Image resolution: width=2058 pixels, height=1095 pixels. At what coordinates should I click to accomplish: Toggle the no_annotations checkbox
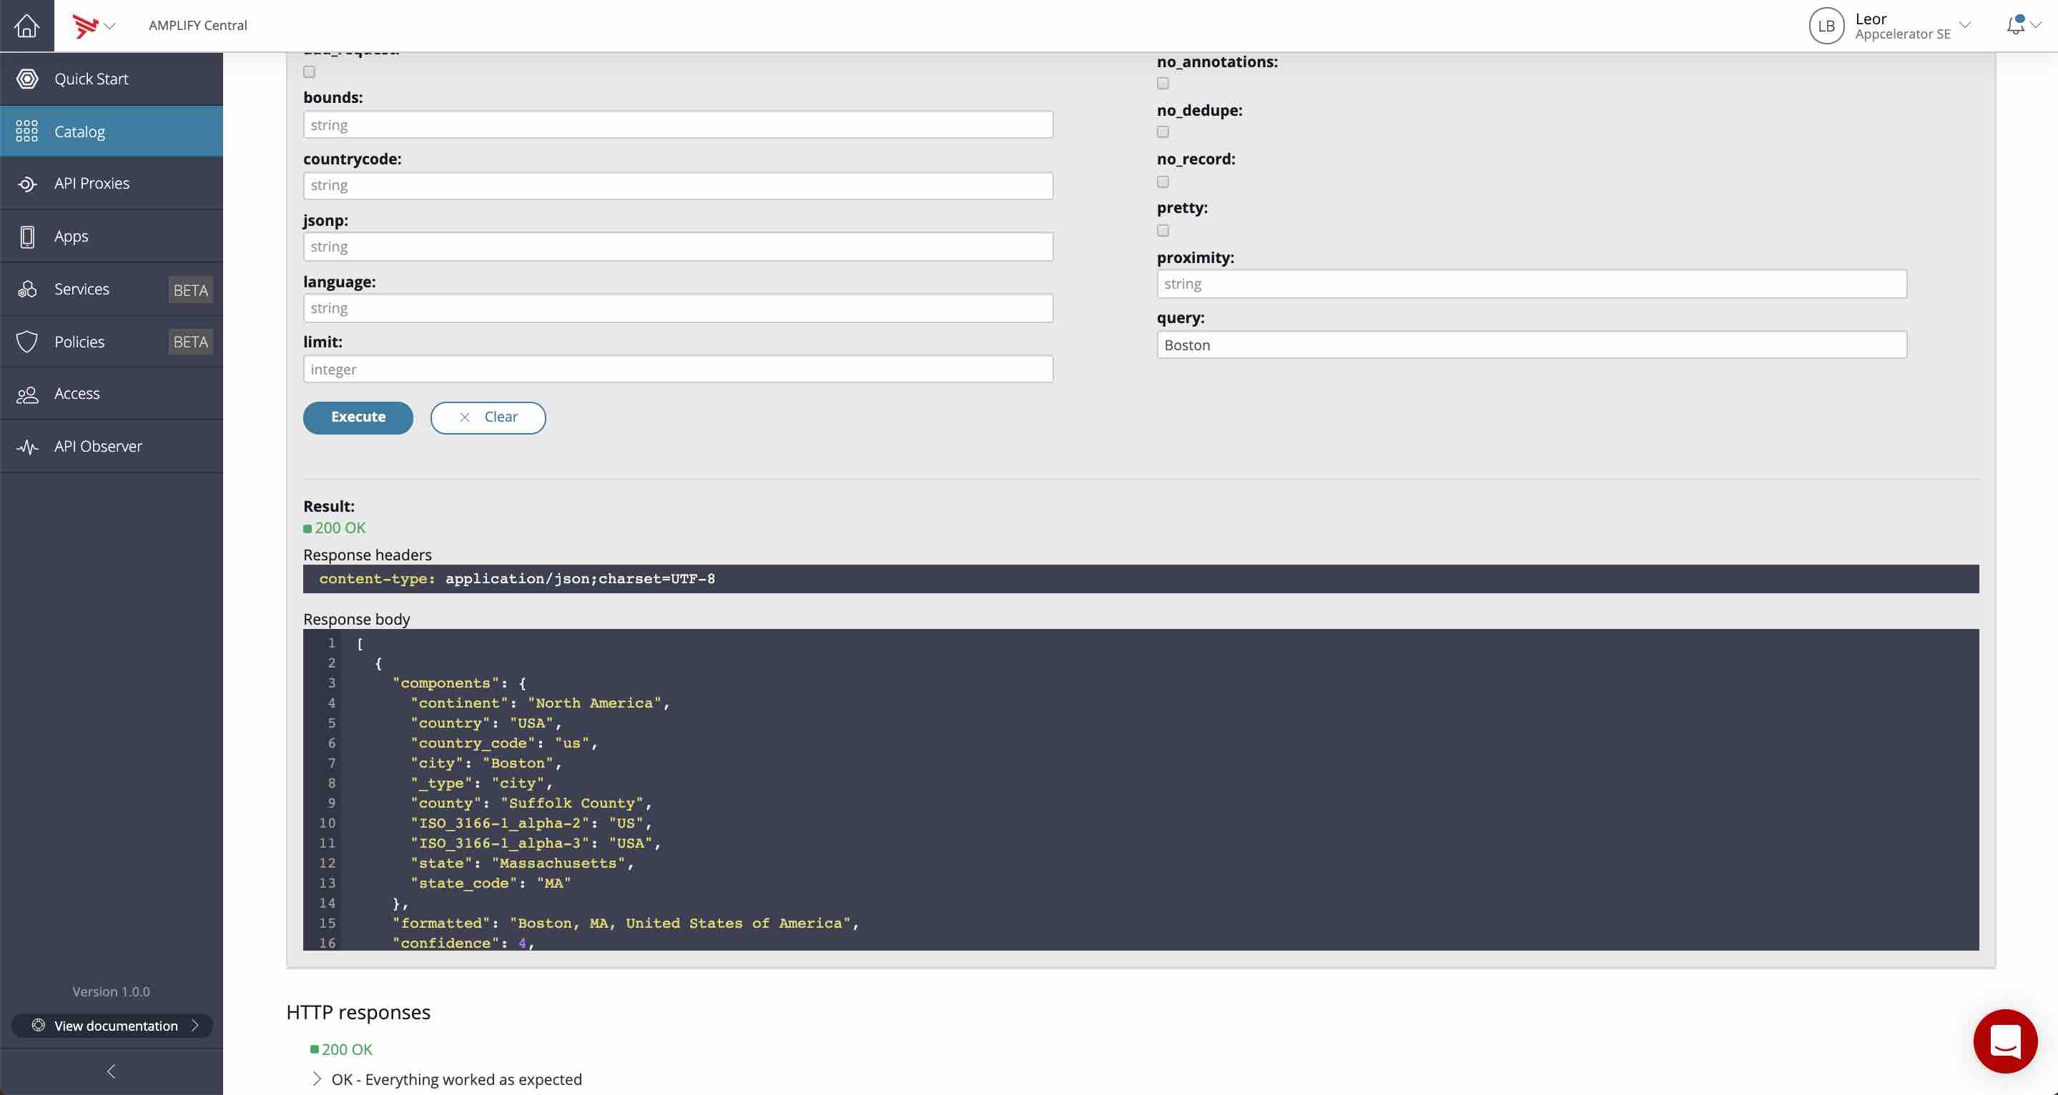[x=1163, y=83]
